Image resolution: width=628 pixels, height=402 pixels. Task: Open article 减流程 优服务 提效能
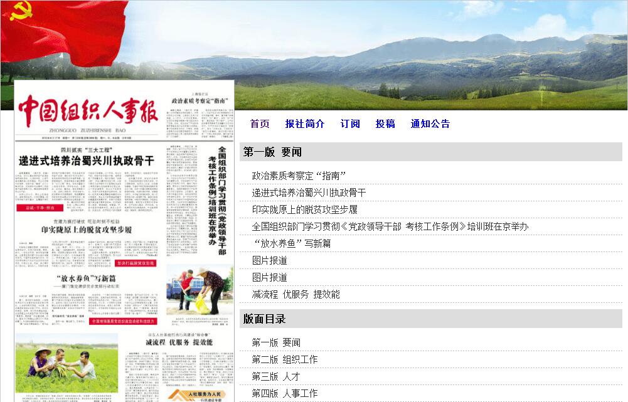(295, 294)
